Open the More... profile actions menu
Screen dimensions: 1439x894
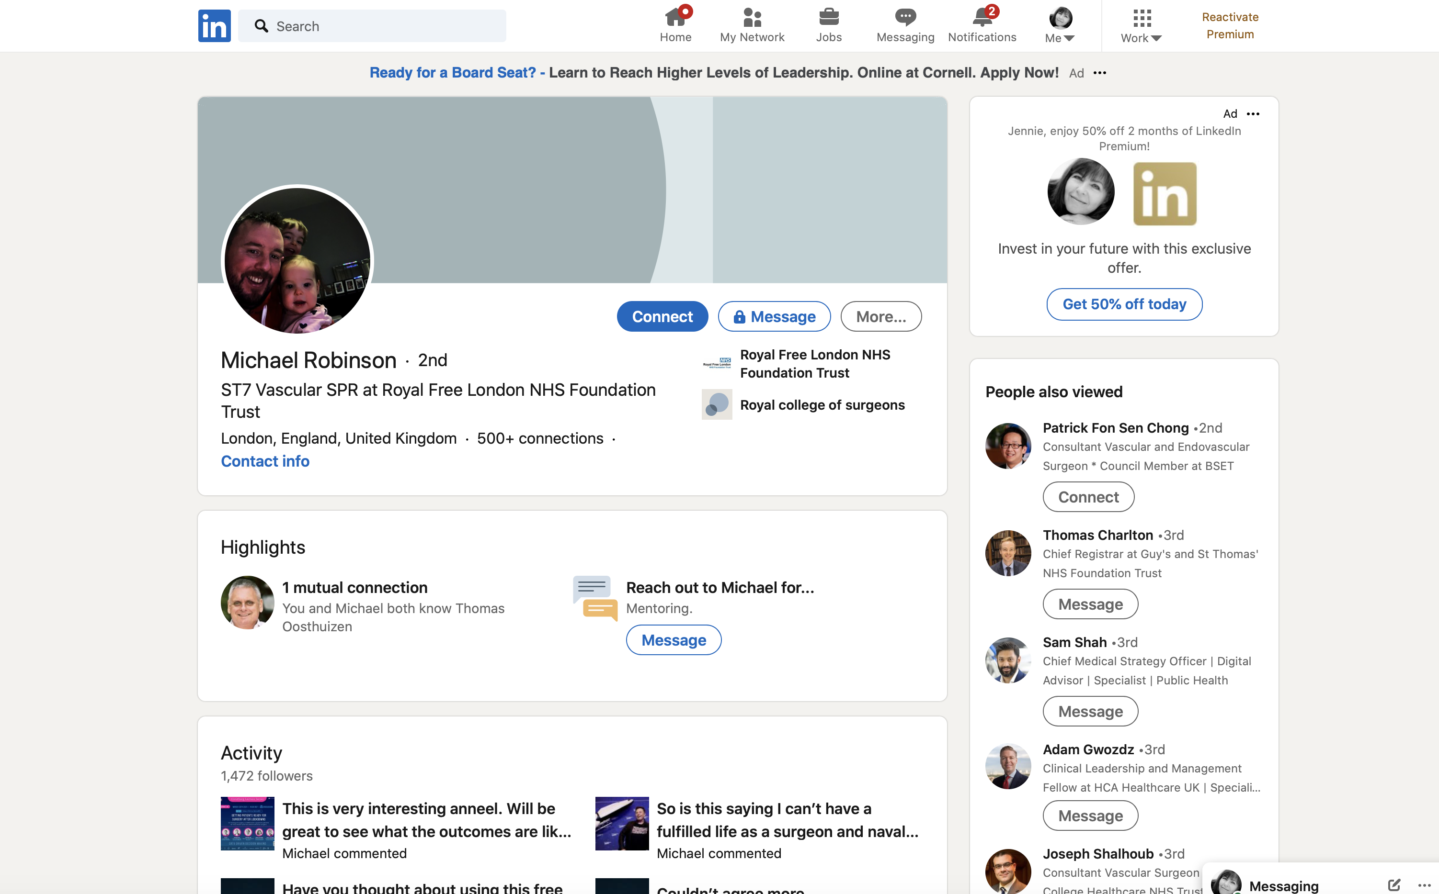[881, 316]
